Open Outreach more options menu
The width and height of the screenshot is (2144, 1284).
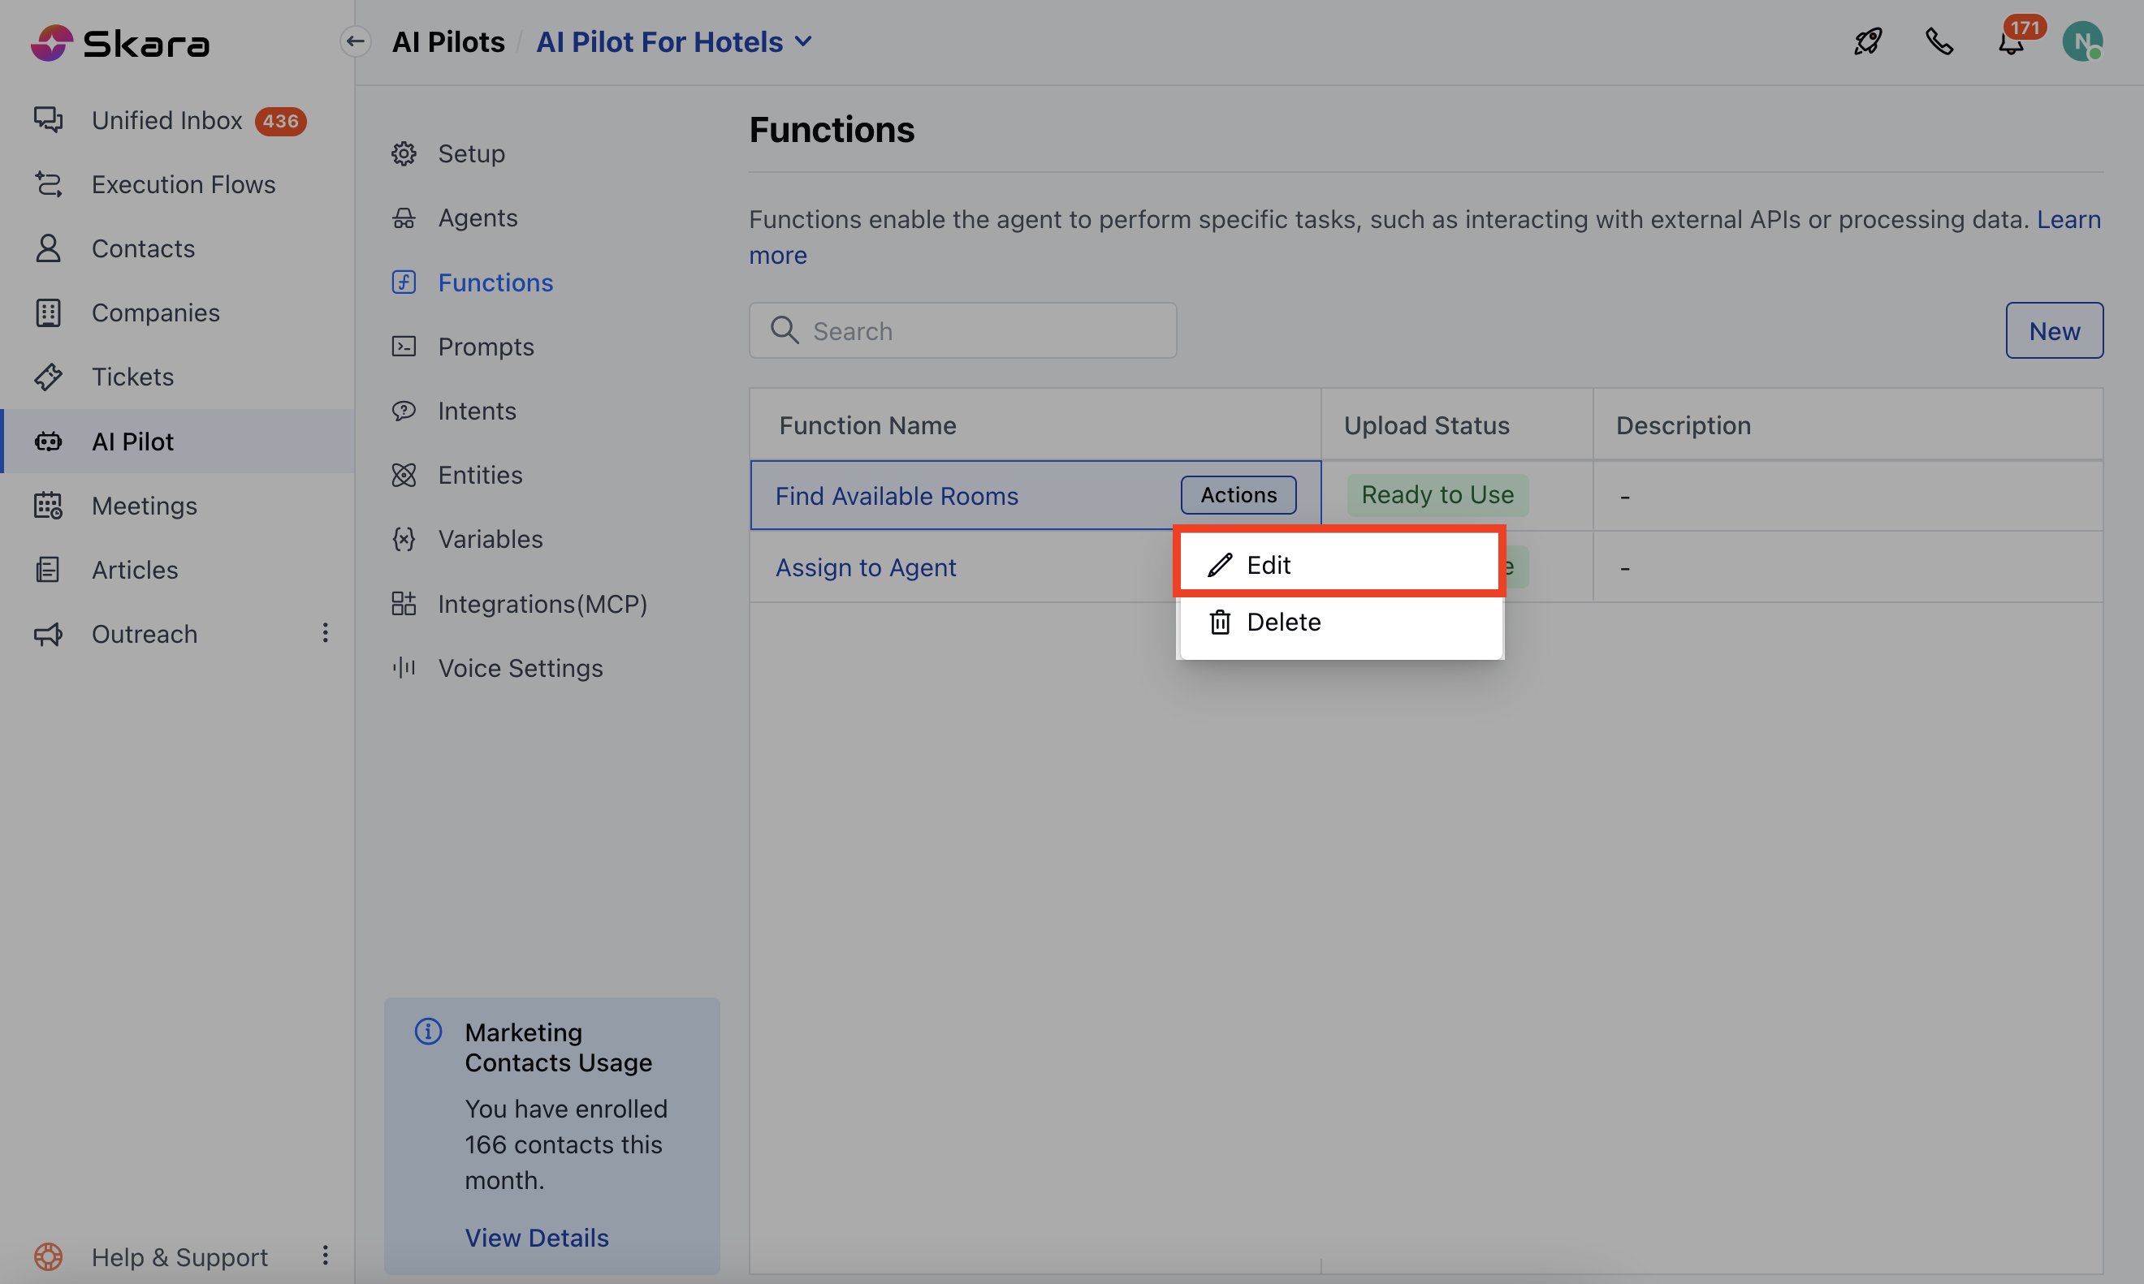(326, 633)
